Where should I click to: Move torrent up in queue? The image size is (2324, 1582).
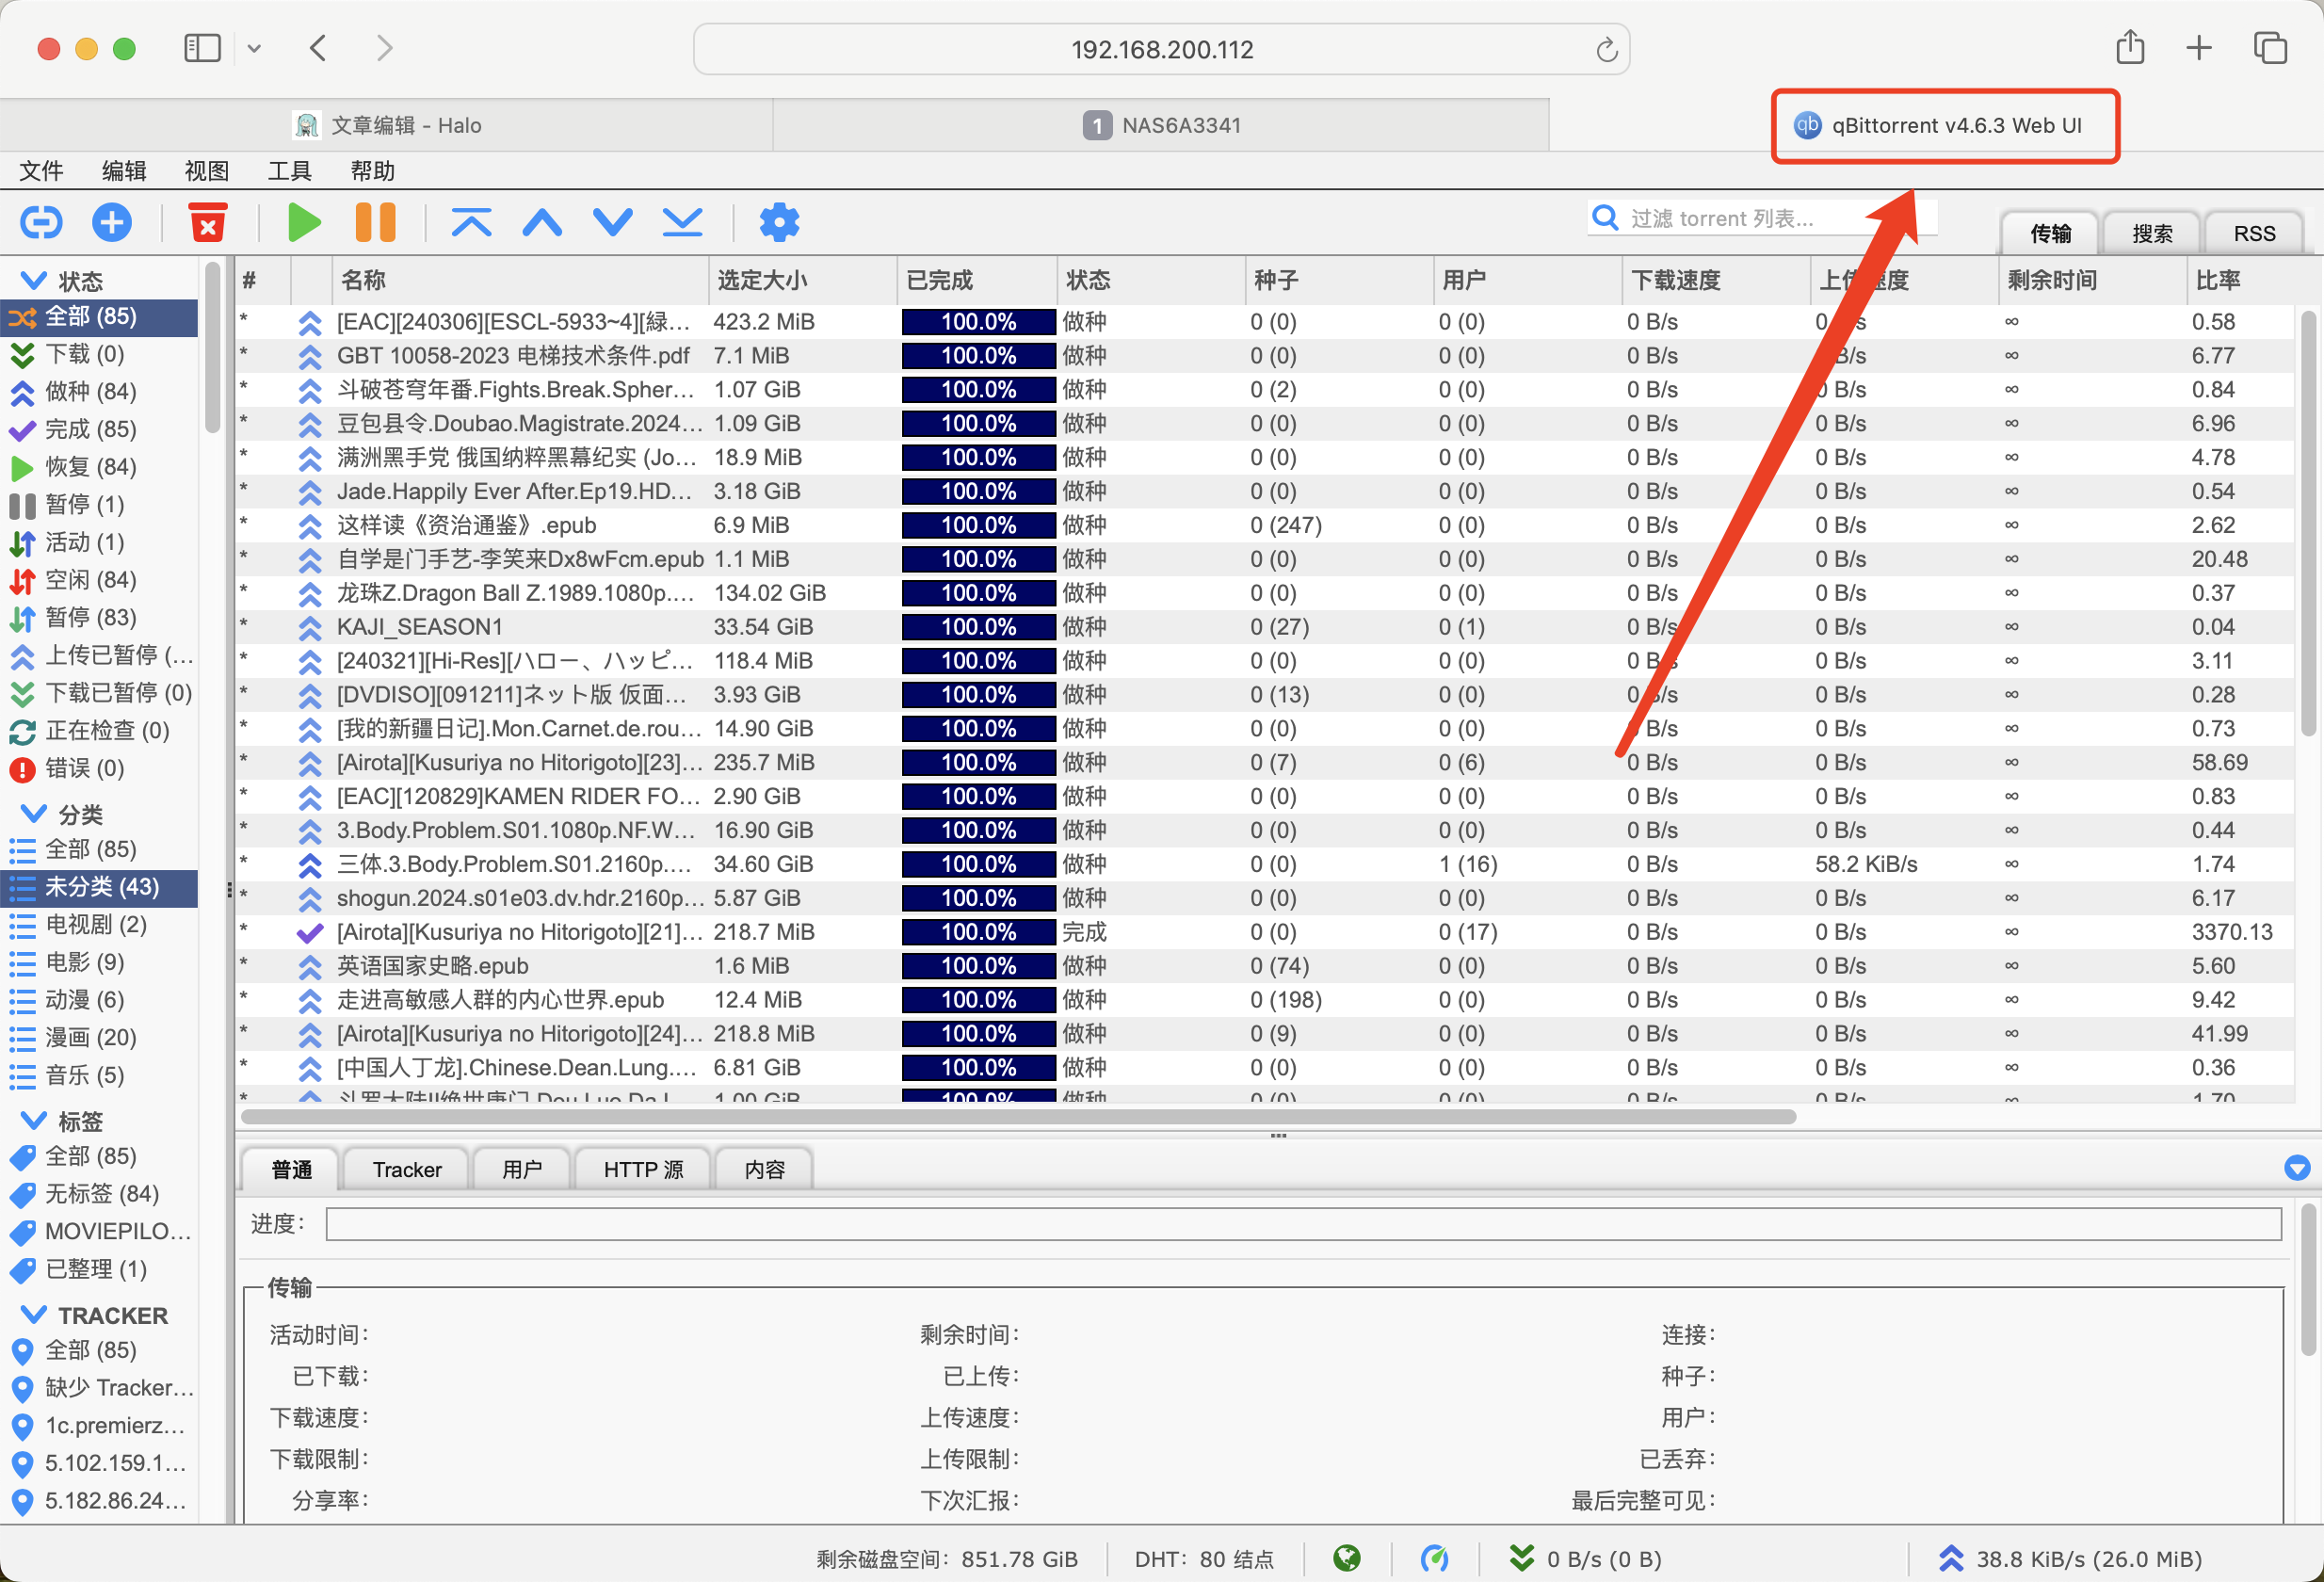coord(542,222)
